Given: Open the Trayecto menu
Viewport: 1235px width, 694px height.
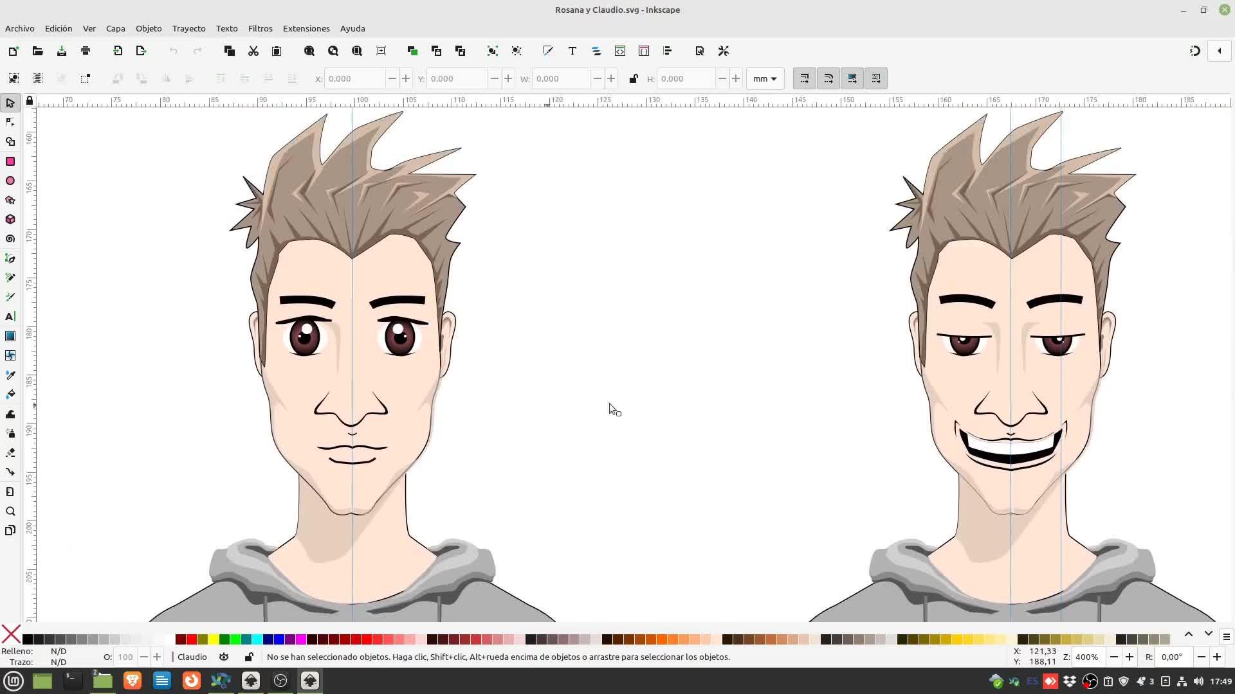Looking at the screenshot, I should [x=188, y=28].
